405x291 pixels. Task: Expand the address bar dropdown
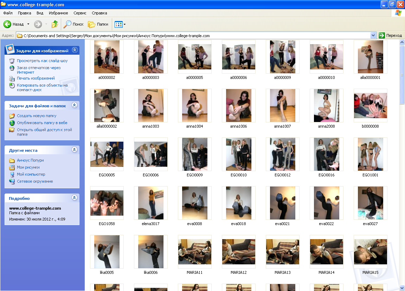[373, 35]
